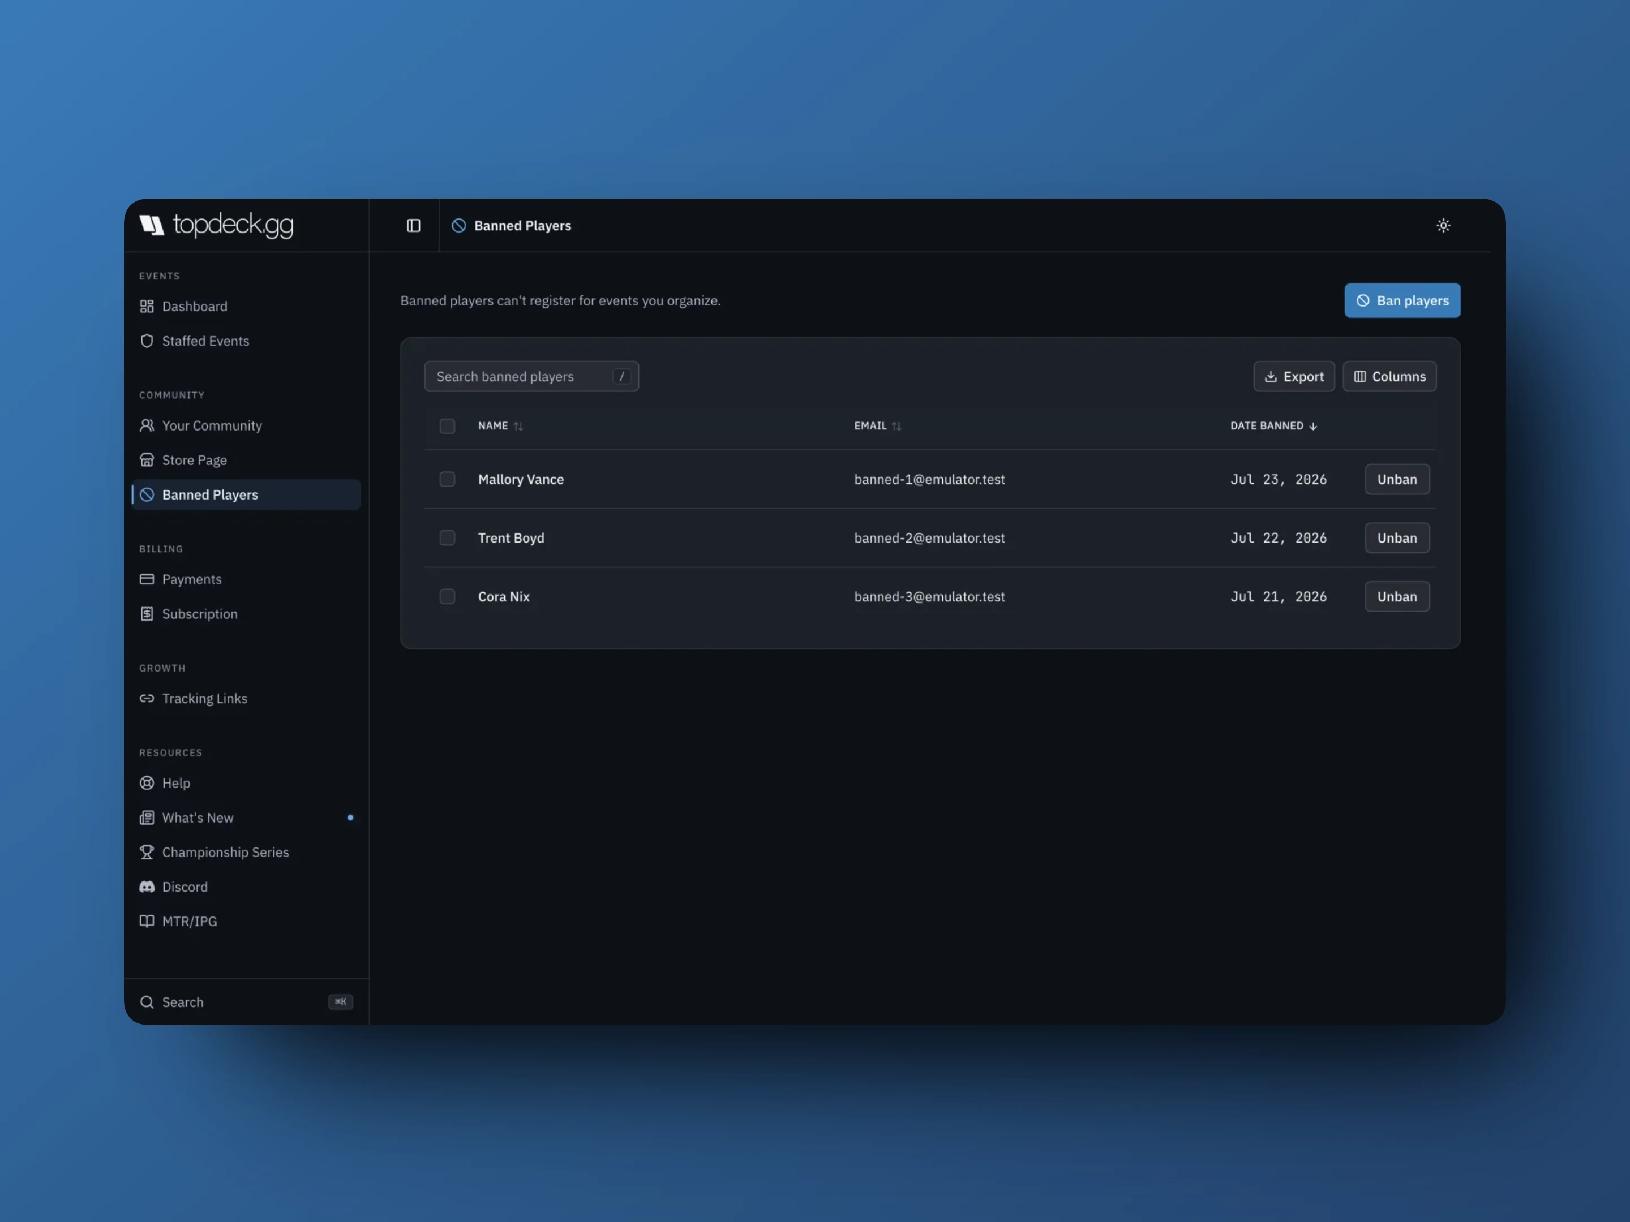Sort the table by the Email column

tap(878, 426)
